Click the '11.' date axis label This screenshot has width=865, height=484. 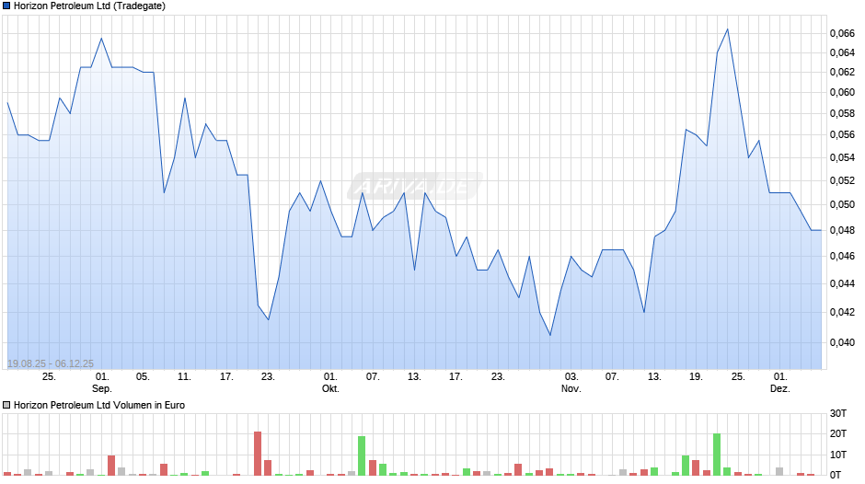click(x=184, y=377)
